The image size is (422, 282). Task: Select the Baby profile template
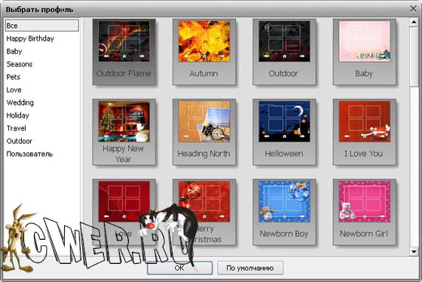365,52
